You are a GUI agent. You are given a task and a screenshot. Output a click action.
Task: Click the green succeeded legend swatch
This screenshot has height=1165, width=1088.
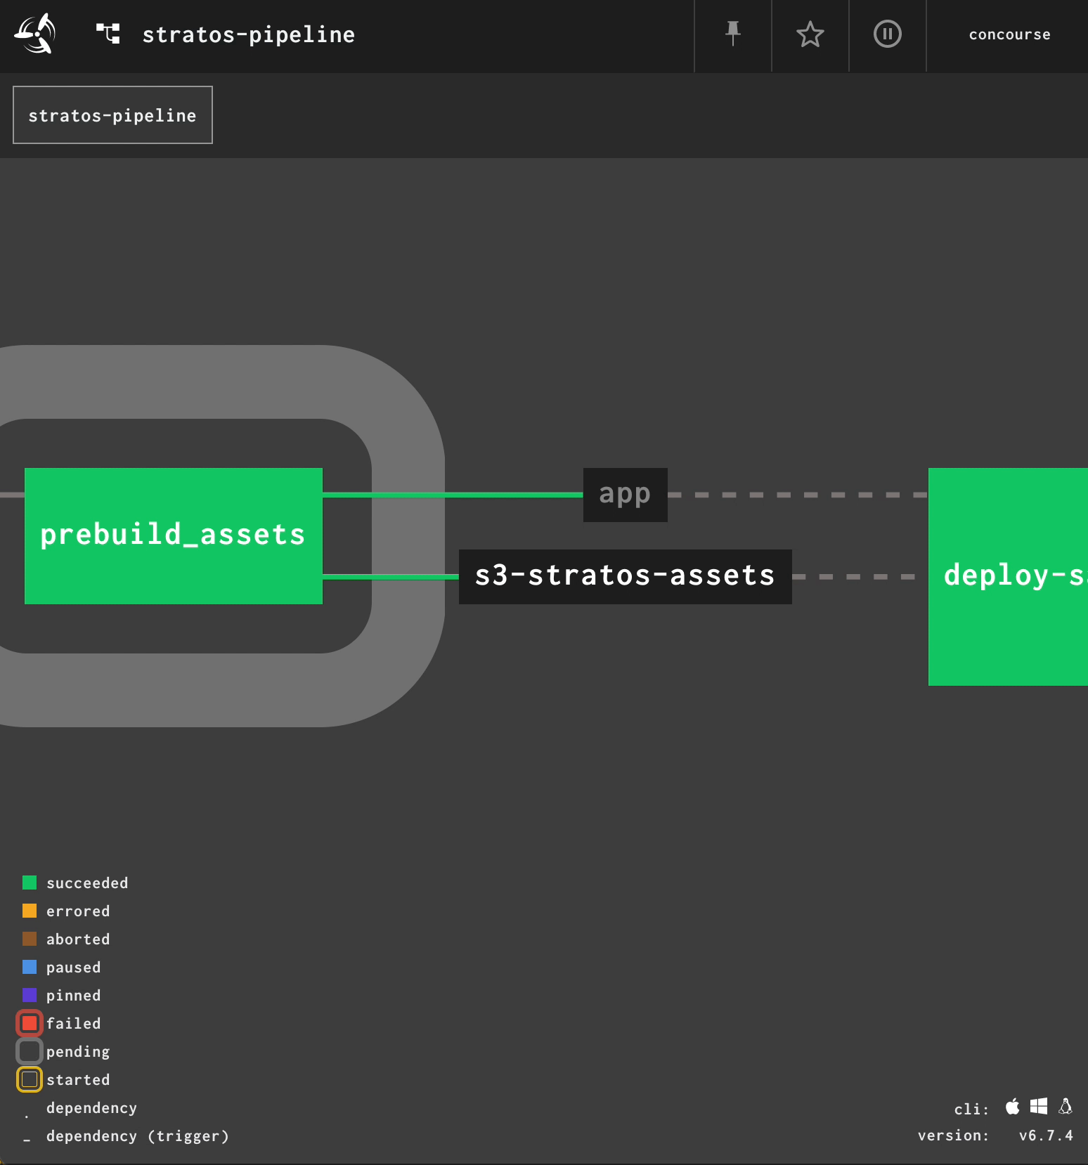[x=30, y=883]
